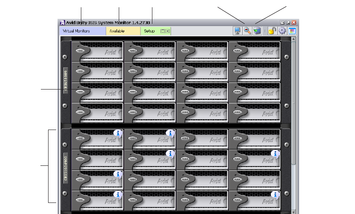
Task: Select upper chassis third-row fourth blade
Action: (255, 92)
